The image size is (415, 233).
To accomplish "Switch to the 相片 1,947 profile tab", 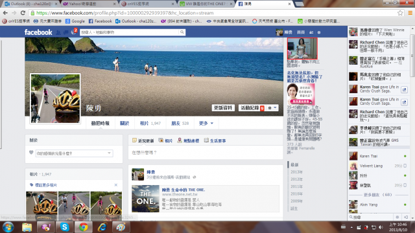I will [150, 124].
